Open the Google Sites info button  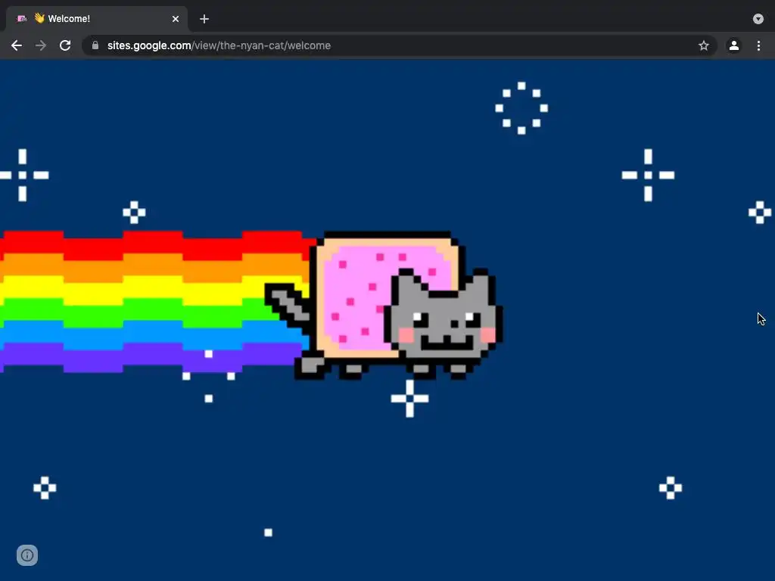coord(27,555)
